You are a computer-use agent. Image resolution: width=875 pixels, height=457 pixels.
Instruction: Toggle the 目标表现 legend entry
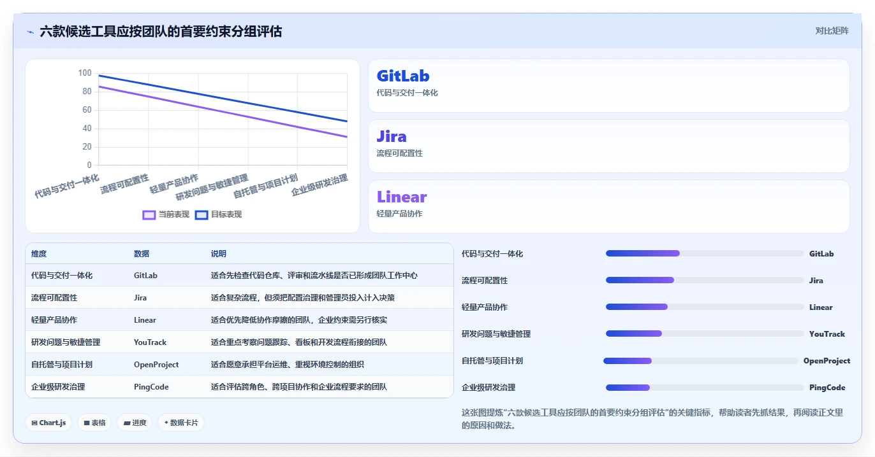click(218, 214)
